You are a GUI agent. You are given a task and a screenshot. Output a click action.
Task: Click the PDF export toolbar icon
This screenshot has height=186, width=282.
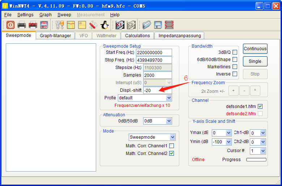click(33, 25)
